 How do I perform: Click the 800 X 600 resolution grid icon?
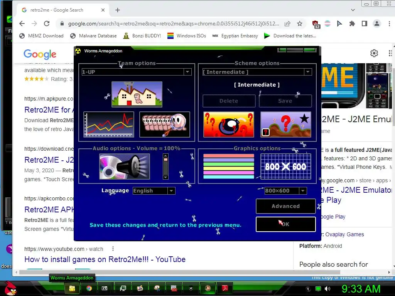coord(286,166)
